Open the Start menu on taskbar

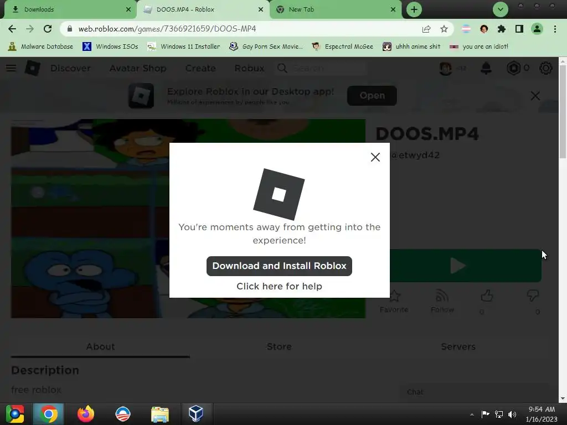point(15,414)
